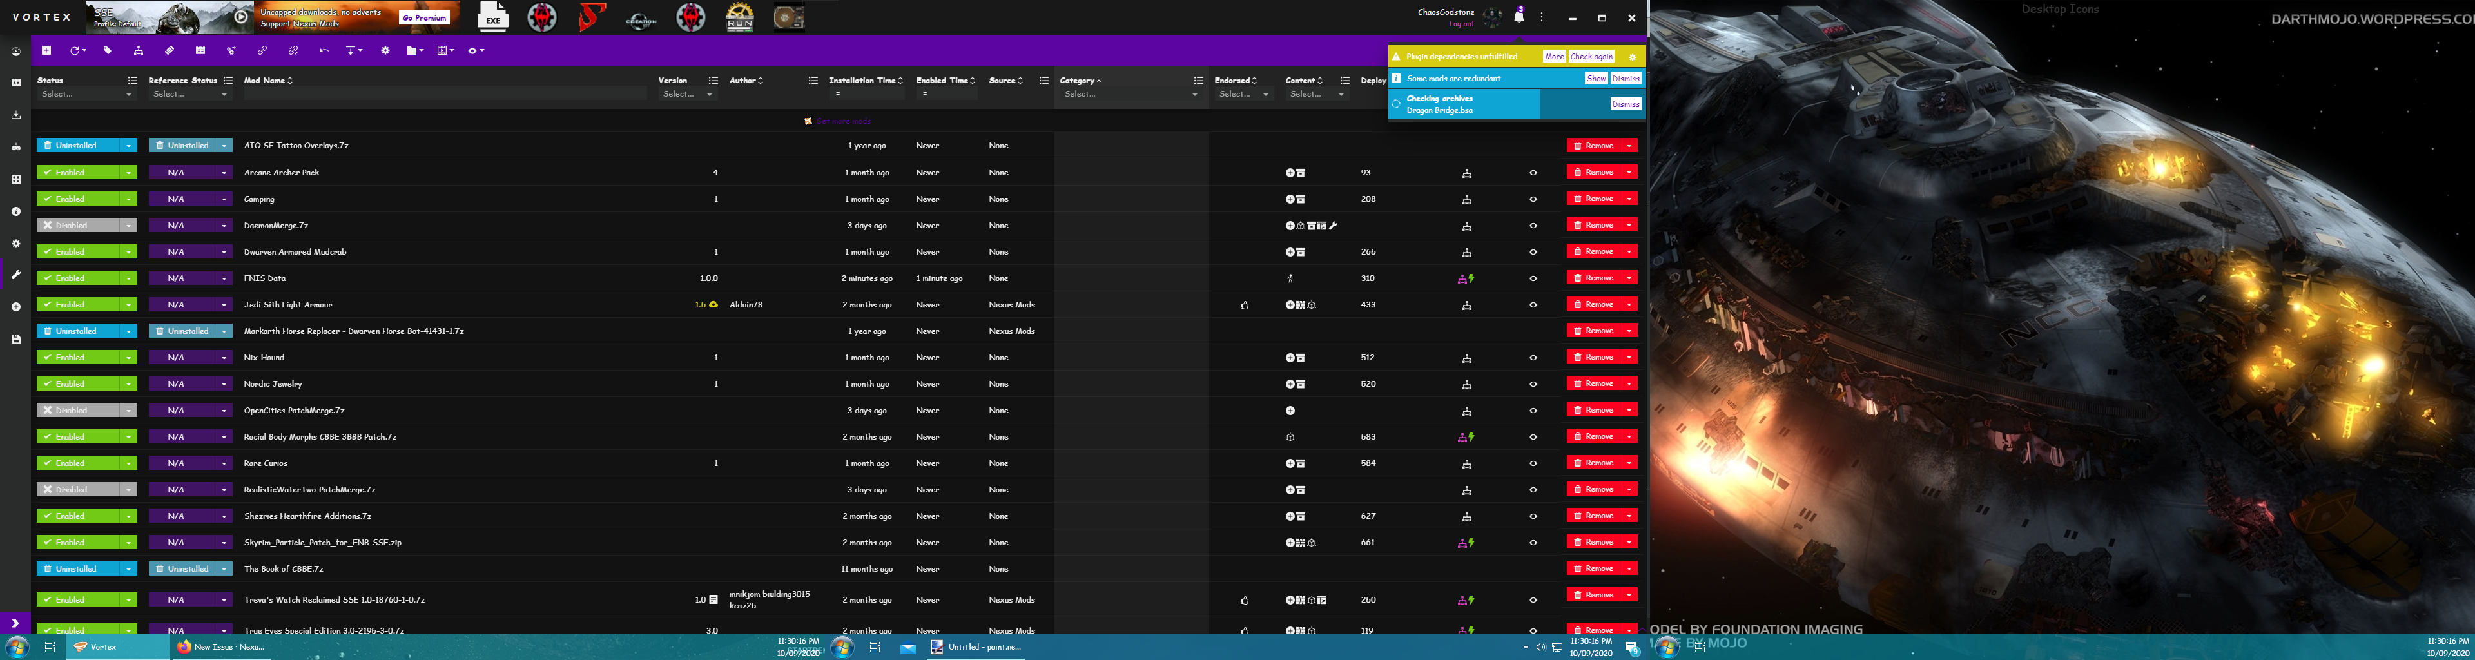Click the chain-link Deploy Mods toolbar icon
Image resolution: width=2475 pixels, height=660 pixels.
[x=261, y=50]
